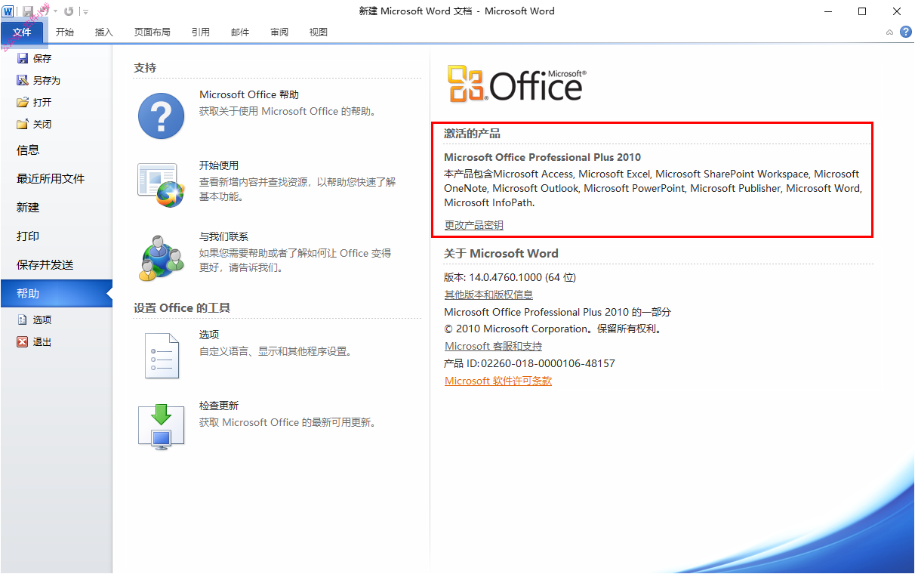Switch to the 插入 ribbon tab
Viewport: 915px width, 574px height.
104,32
